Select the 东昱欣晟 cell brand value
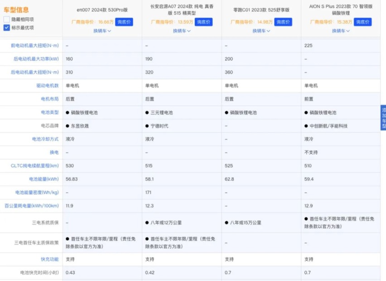The height and width of the screenshot is (281, 386). coord(77,126)
